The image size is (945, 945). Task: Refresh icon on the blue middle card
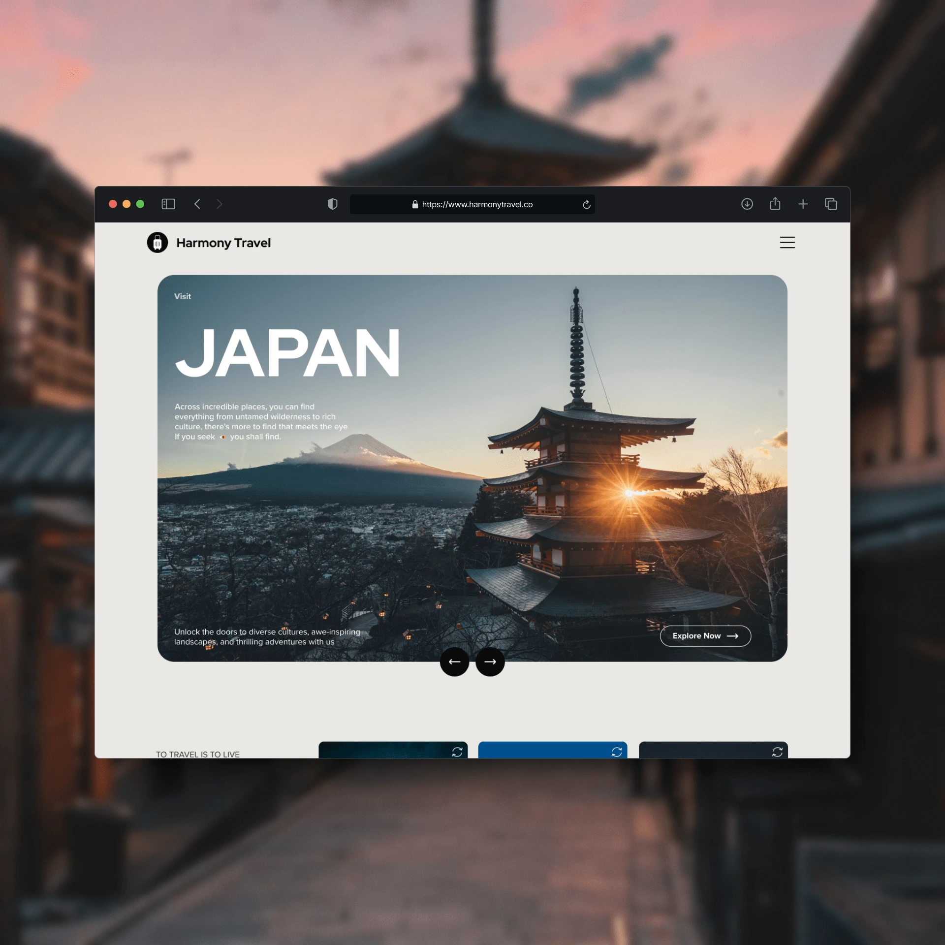617,752
